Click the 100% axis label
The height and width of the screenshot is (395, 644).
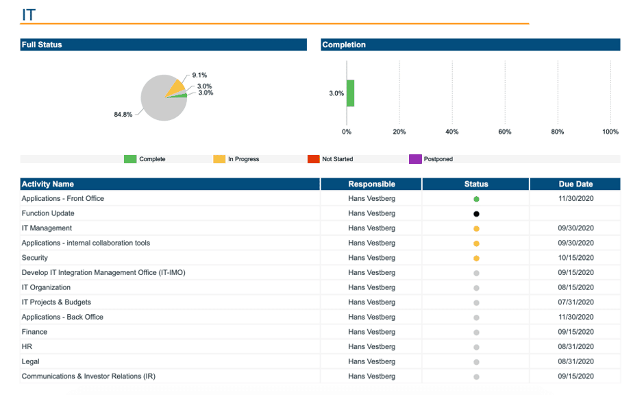tap(610, 132)
